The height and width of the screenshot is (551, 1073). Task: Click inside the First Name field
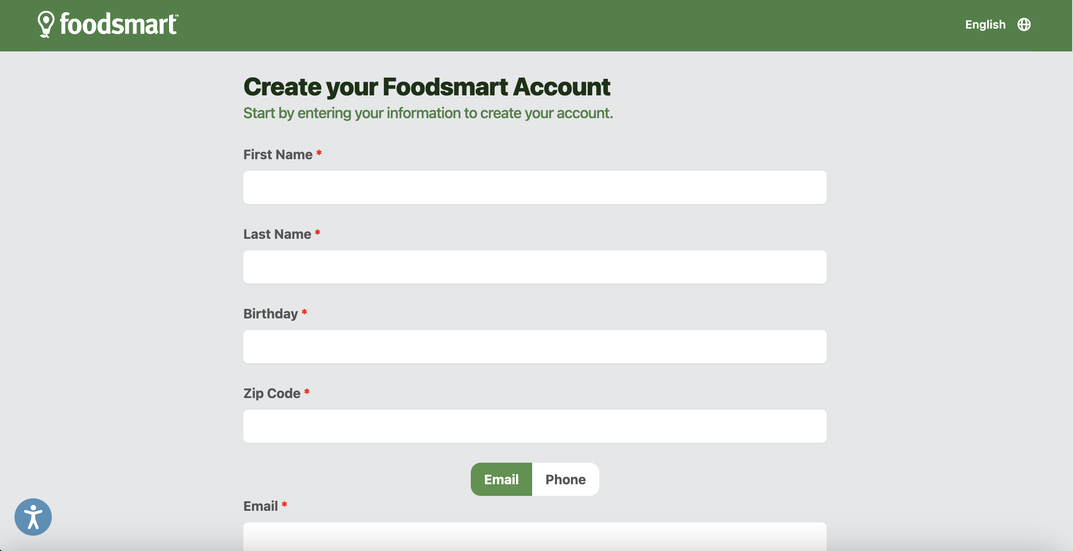534,187
